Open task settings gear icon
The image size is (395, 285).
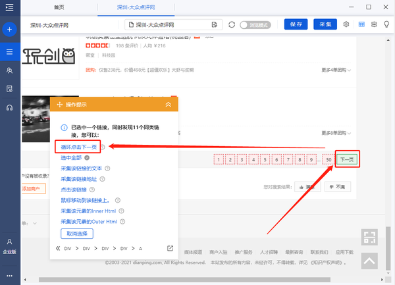pyautogui.click(x=346, y=24)
